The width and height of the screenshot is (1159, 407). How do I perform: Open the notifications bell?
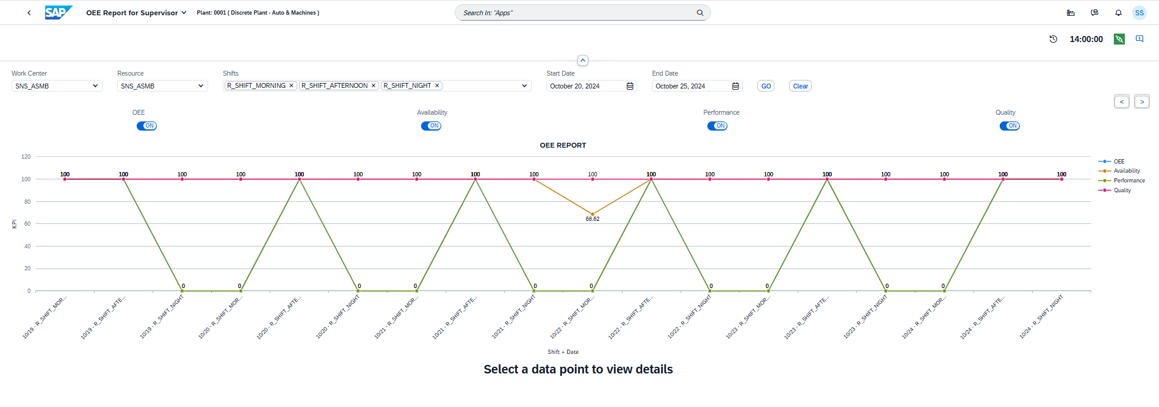1118,13
